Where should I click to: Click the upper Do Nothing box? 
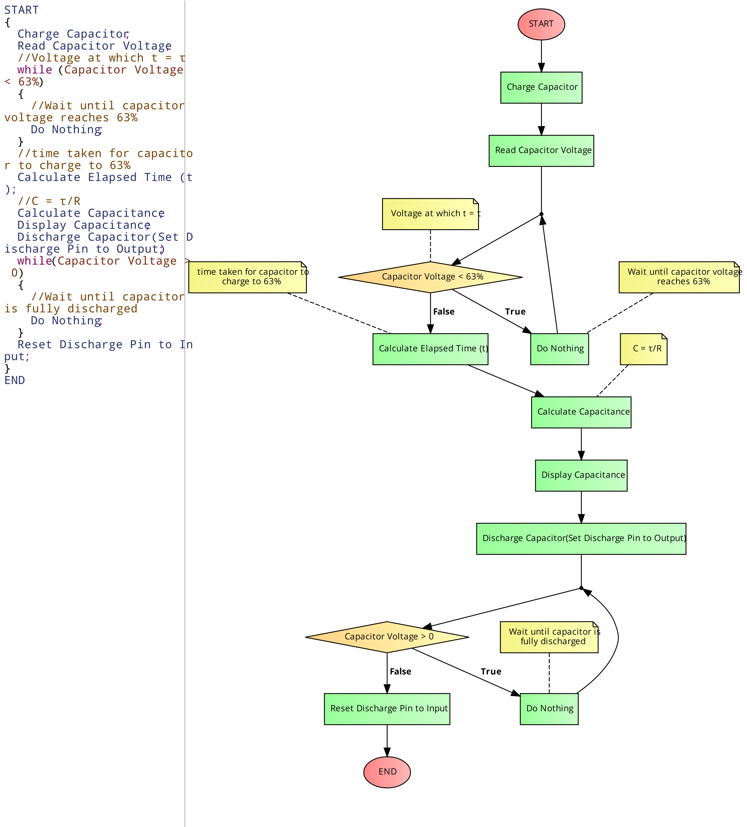pos(559,349)
